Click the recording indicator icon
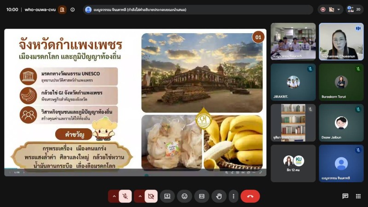The image size is (368, 207). coord(323,10)
